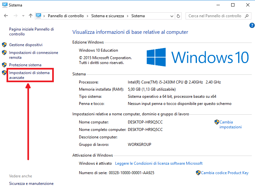Select serial number 00328-10000-00001-AA925
255x192 pixels.
pos(131,173)
